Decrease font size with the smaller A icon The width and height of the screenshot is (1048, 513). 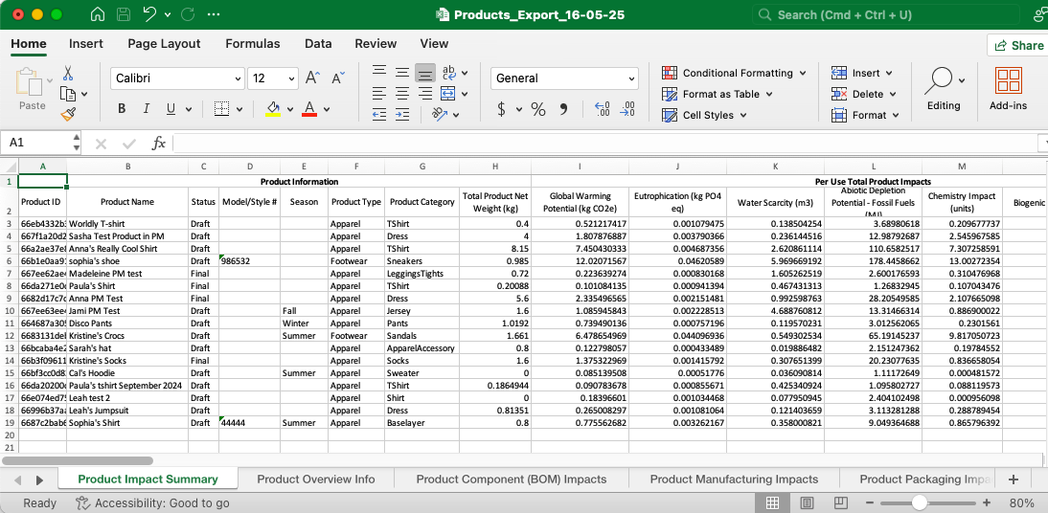[338, 78]
